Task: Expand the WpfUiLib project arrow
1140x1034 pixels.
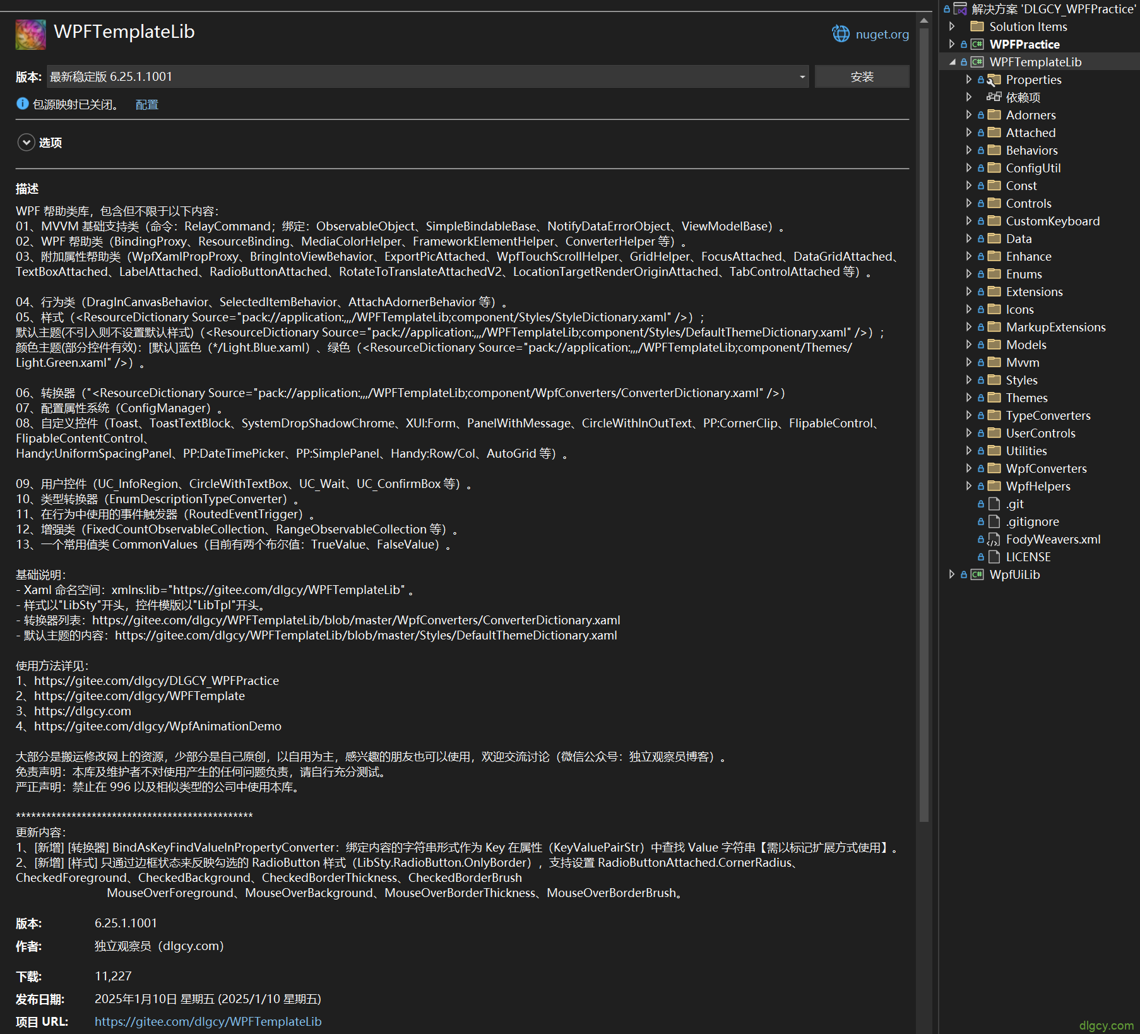Action: coord(952,574)
